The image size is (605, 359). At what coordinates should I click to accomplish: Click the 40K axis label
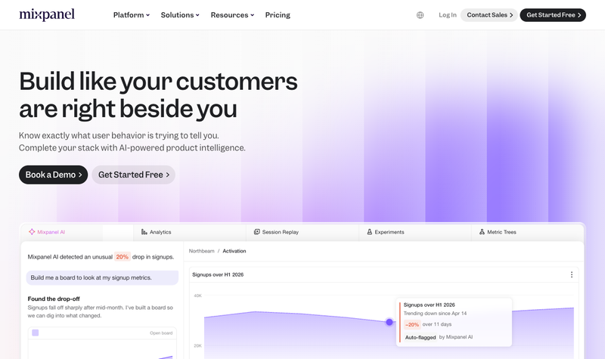[197, 296]
